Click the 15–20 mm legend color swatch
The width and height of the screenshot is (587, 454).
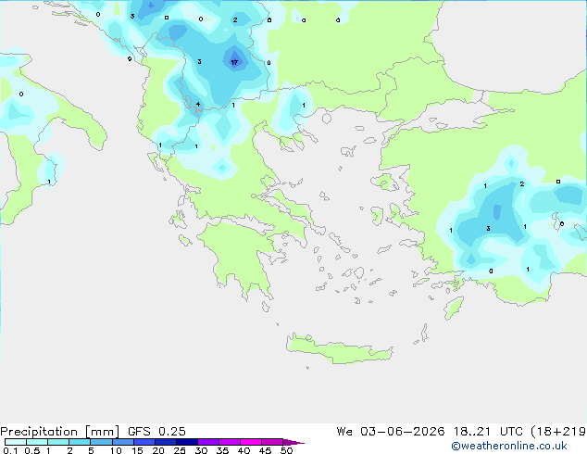point(144,442)
